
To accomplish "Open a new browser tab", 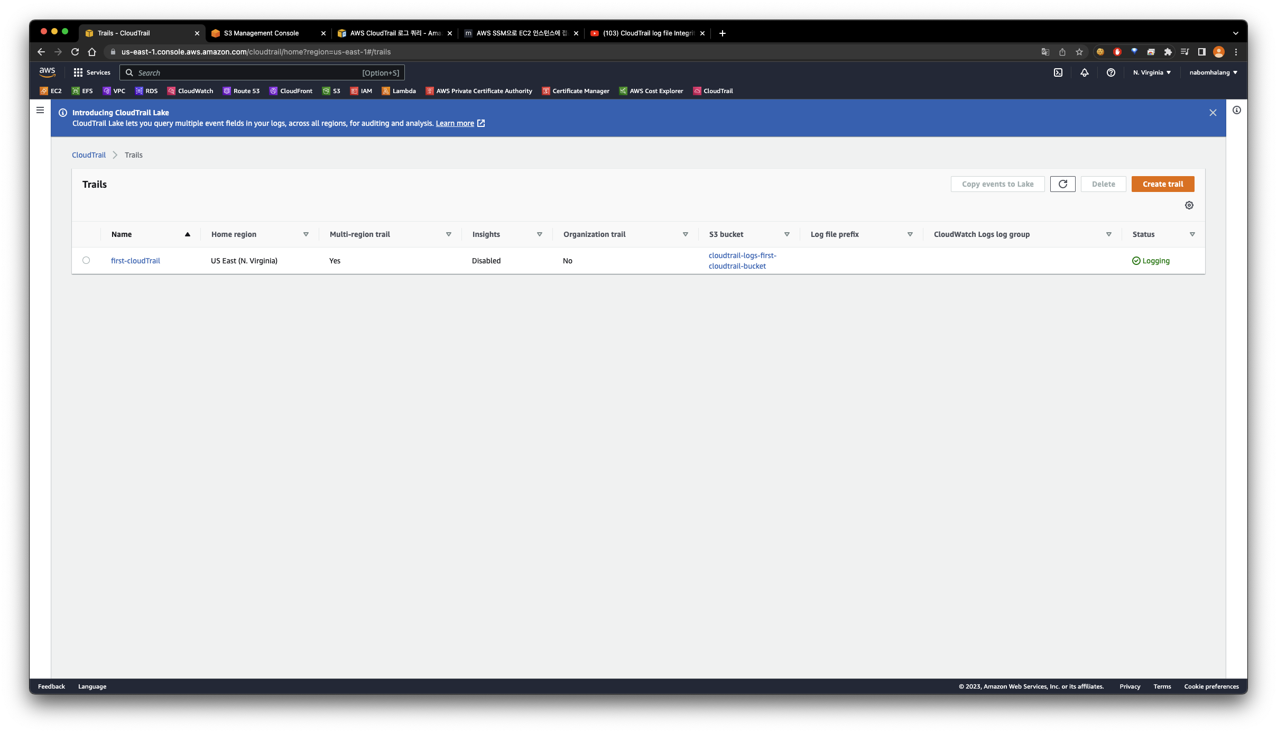I will [723, 33].
